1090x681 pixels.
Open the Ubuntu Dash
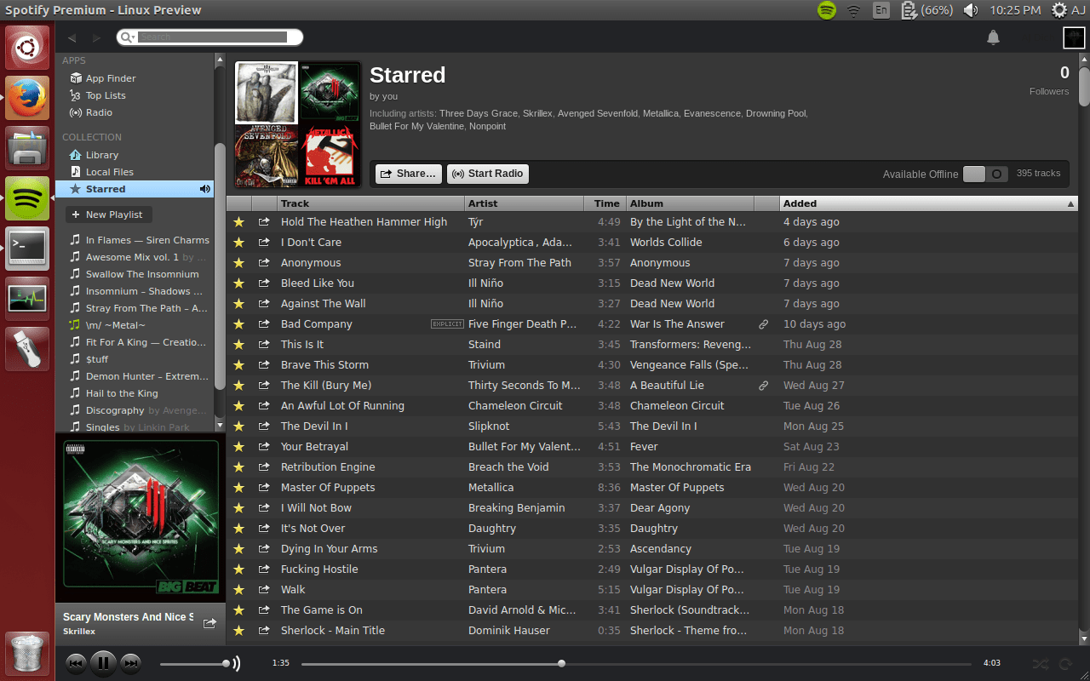pyautogui.click(x=27, y=47)
